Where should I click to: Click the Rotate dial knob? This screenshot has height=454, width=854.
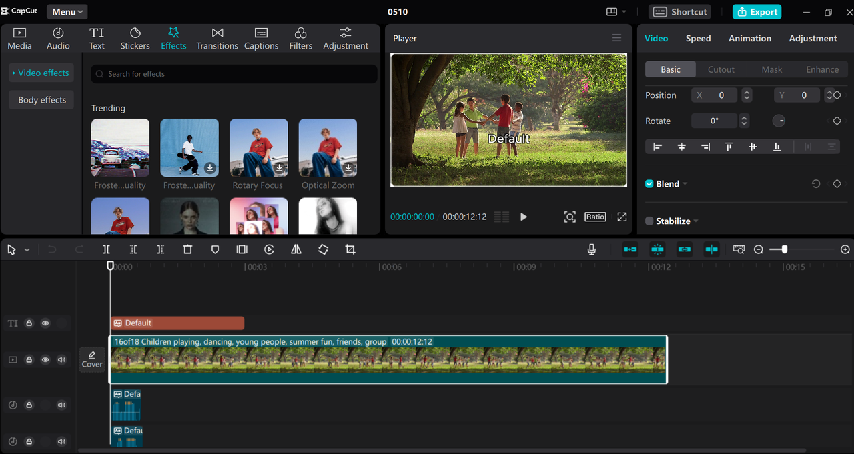(779, 121)
